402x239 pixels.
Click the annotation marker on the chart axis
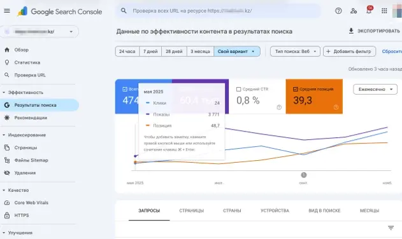point(303,175)
